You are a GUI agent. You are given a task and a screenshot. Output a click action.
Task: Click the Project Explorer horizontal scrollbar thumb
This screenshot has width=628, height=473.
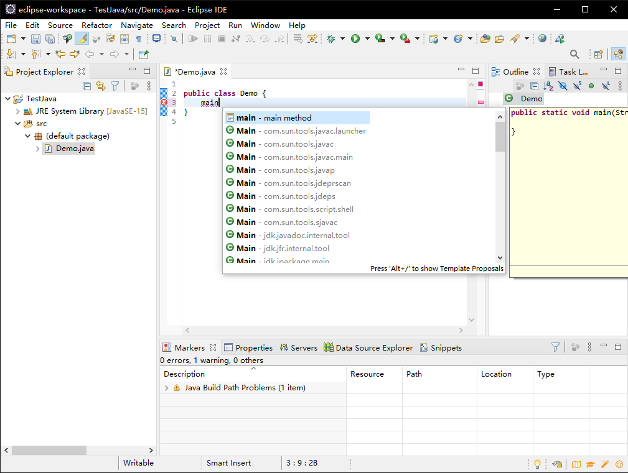tap(49, 450)
